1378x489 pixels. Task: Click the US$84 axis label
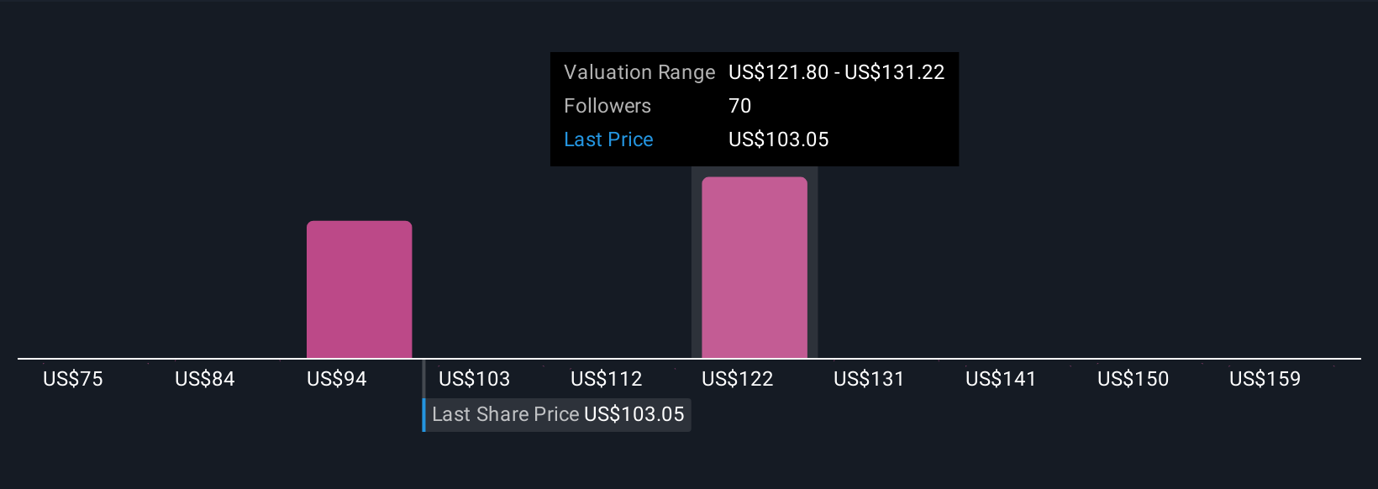tap(205, 379)
